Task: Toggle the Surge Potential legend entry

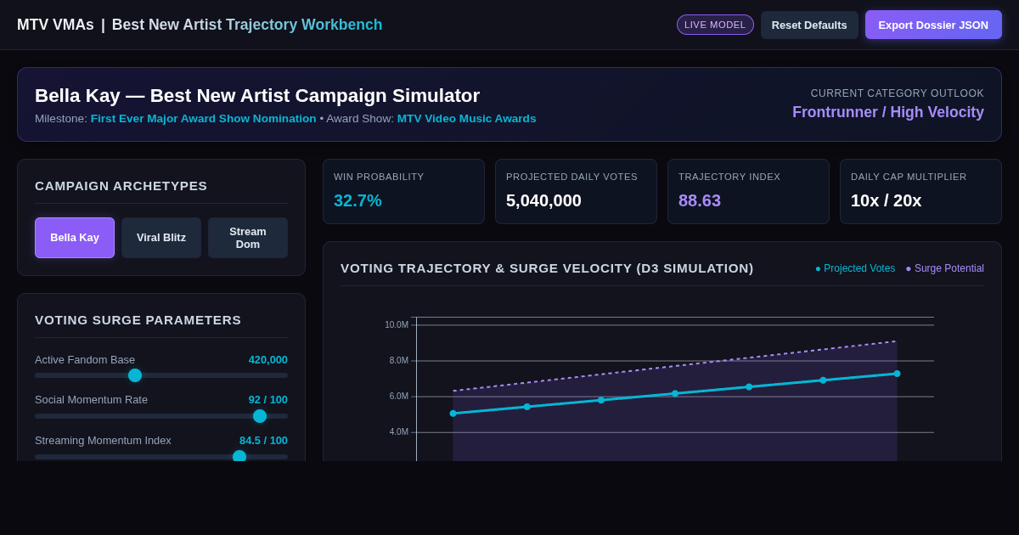Action: (x=944, y=268)
